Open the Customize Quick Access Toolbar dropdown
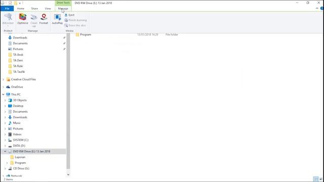The height and width of the screenshot is (182, 324). coord(20,3)
